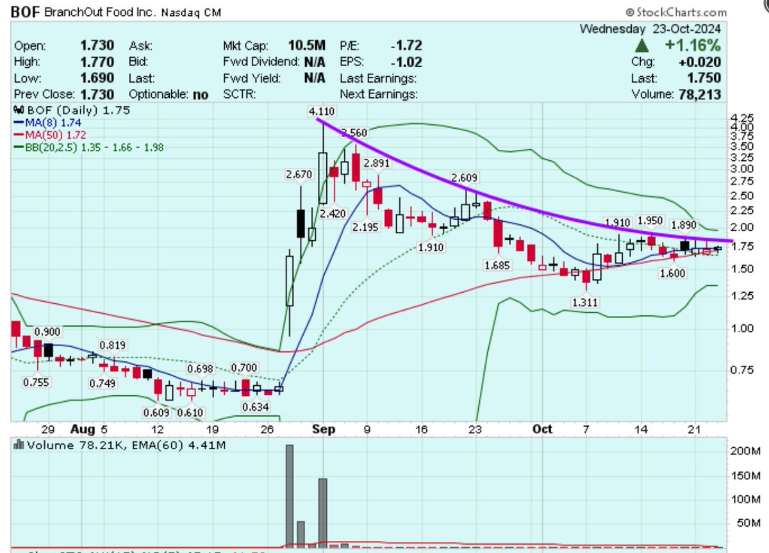Click the 0.755 price label

coord(36,382)
